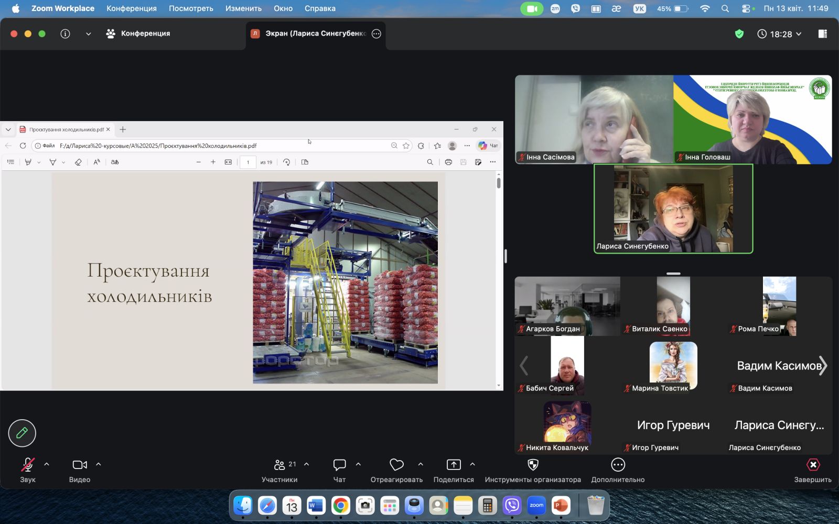Open the Chat panel

pos(339,465)
